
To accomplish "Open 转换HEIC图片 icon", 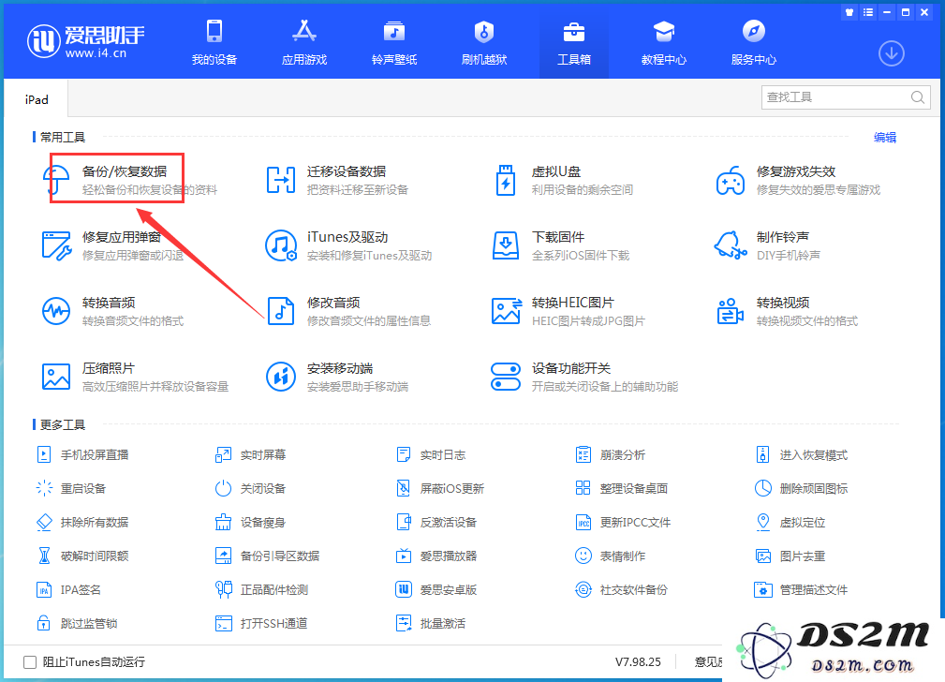I will (x=507, y=311).
